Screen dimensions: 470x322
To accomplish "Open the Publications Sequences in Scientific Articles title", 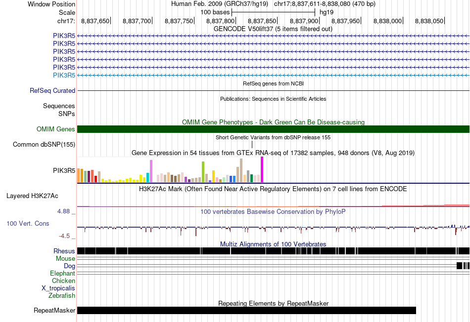I will [273, 99].
